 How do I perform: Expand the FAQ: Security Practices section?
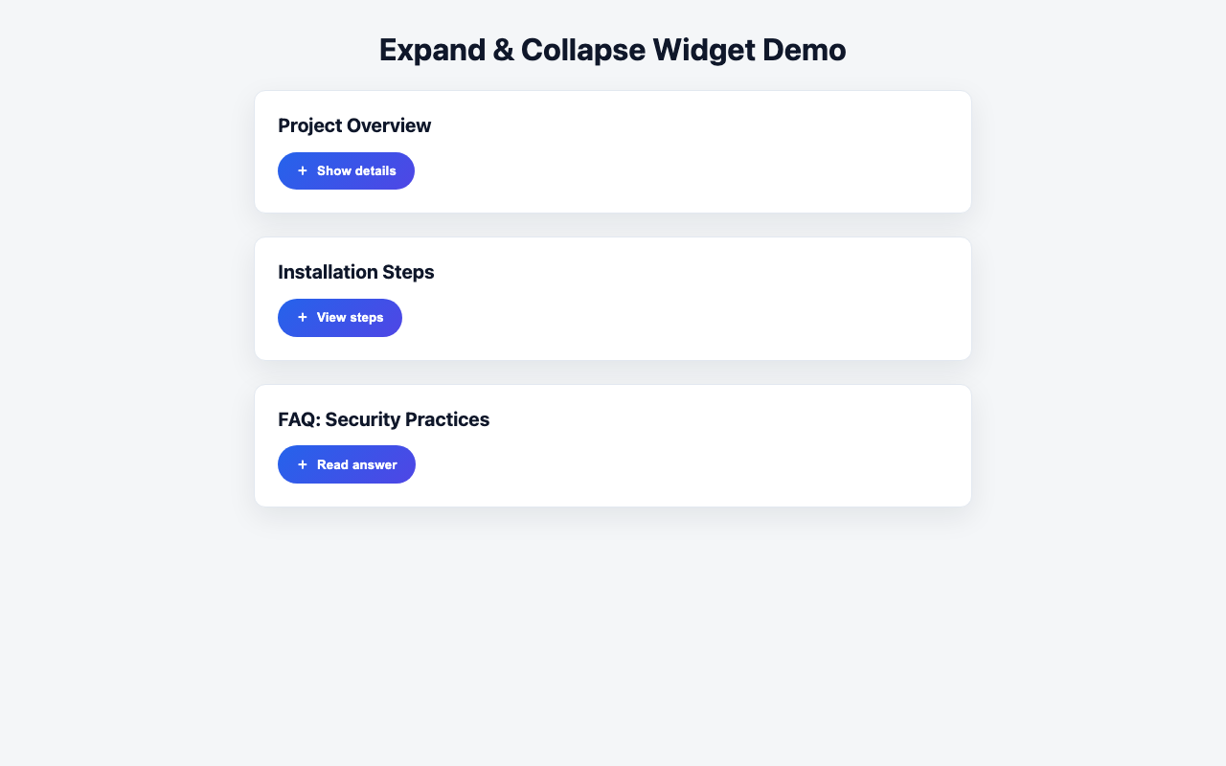pos(347,464)
